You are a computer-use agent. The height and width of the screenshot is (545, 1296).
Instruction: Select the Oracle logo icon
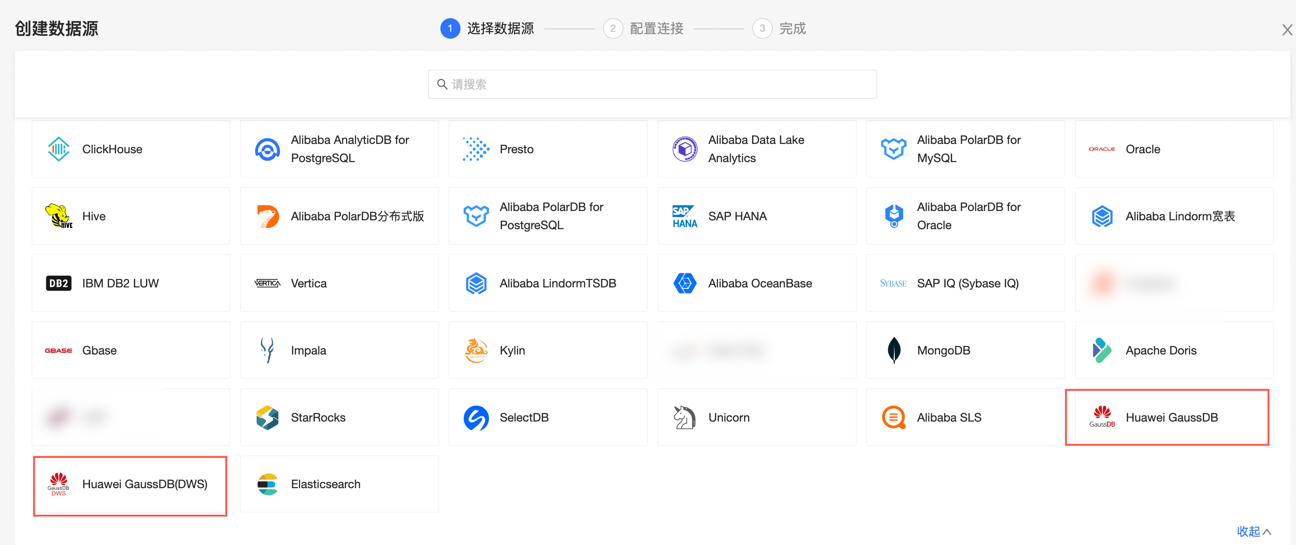[x=1102, y=149]
